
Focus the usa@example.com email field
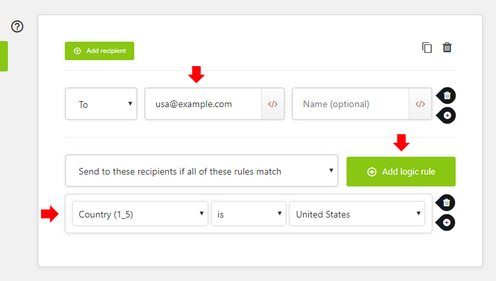pyautogui.click(x=204, y=104)
